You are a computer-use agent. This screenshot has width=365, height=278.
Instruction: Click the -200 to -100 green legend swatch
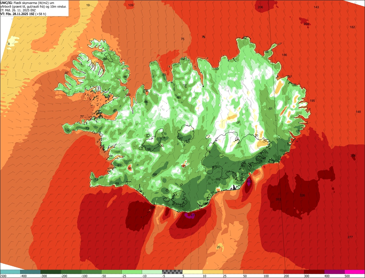71,272
